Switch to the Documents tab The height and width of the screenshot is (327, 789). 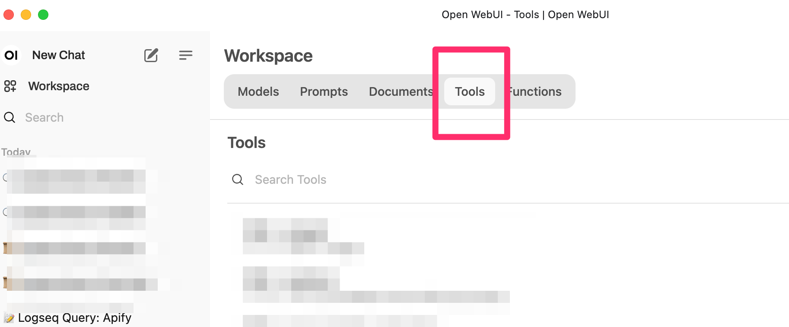(x=401, y=91)
